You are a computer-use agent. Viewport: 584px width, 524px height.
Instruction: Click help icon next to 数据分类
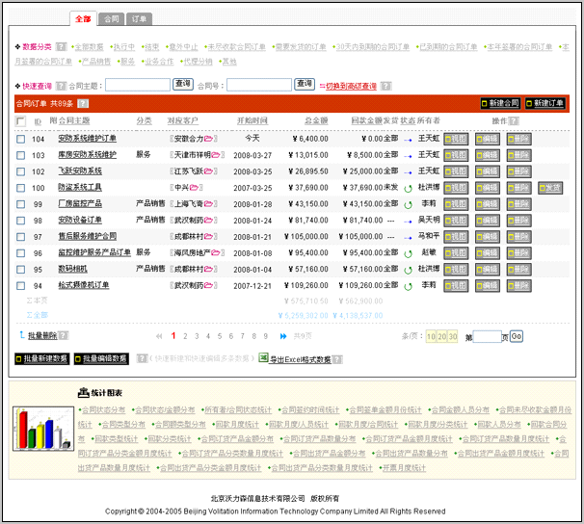(x=61, y=46)
